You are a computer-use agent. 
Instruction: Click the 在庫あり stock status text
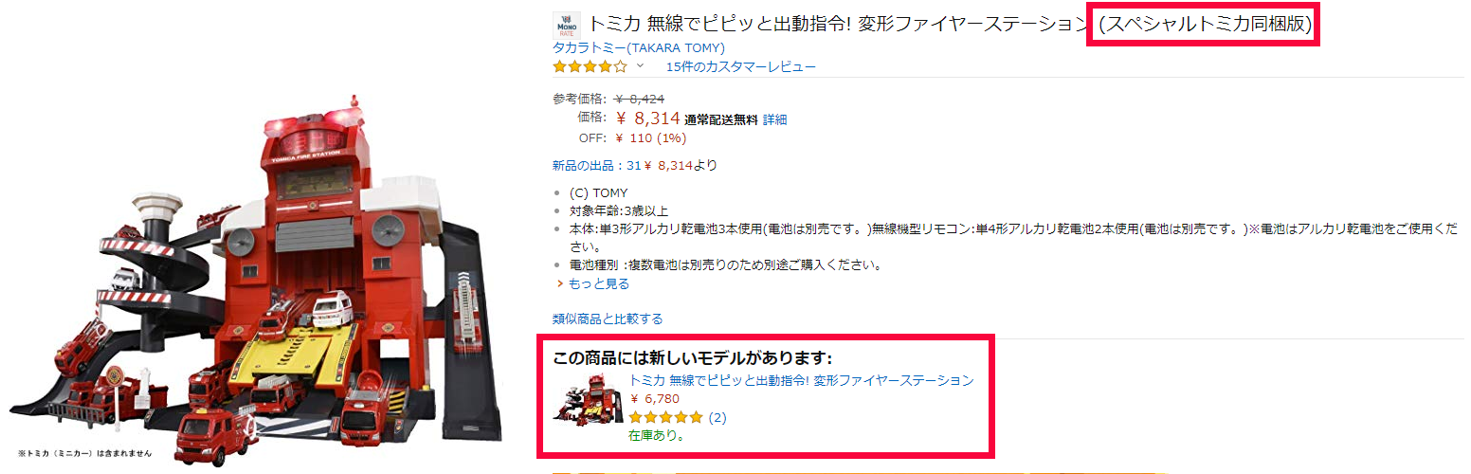[657, 436]
